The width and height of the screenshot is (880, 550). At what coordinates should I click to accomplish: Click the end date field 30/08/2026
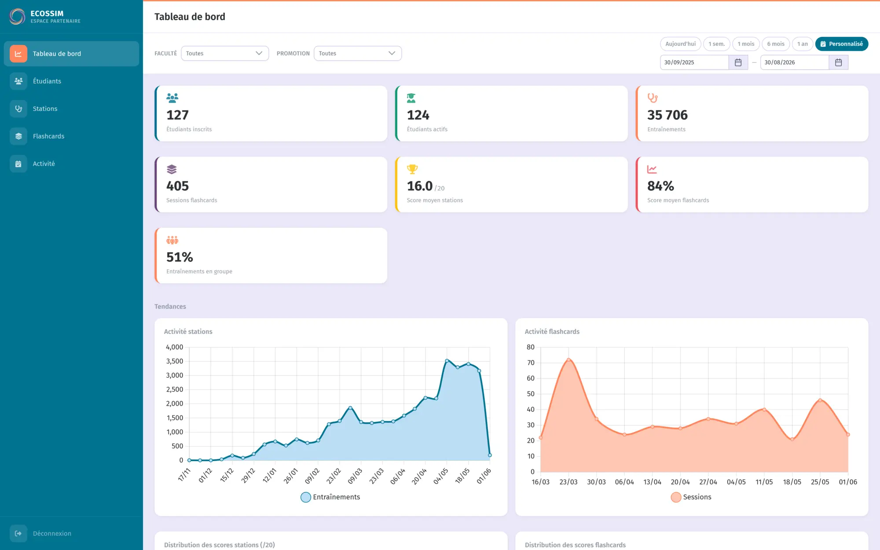(795, 62)
